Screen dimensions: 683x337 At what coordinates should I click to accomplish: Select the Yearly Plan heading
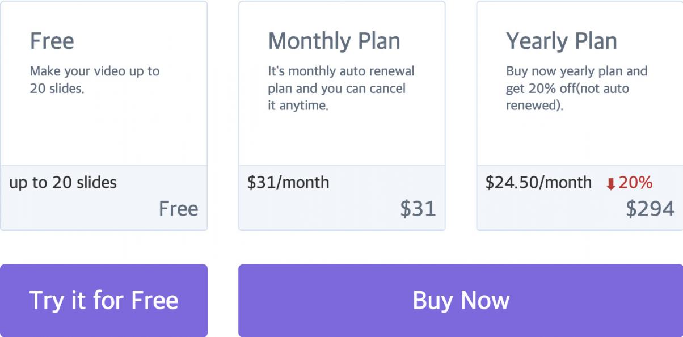click(561, 41)
